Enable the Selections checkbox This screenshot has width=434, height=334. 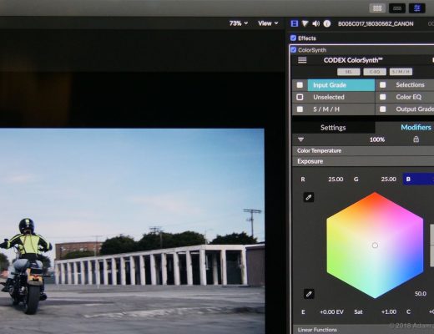(383, 85)
